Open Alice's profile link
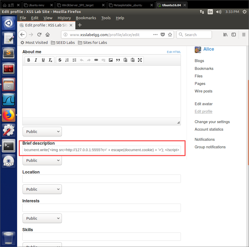The width and height of the screenshot is (249, 247). (208, 49)
